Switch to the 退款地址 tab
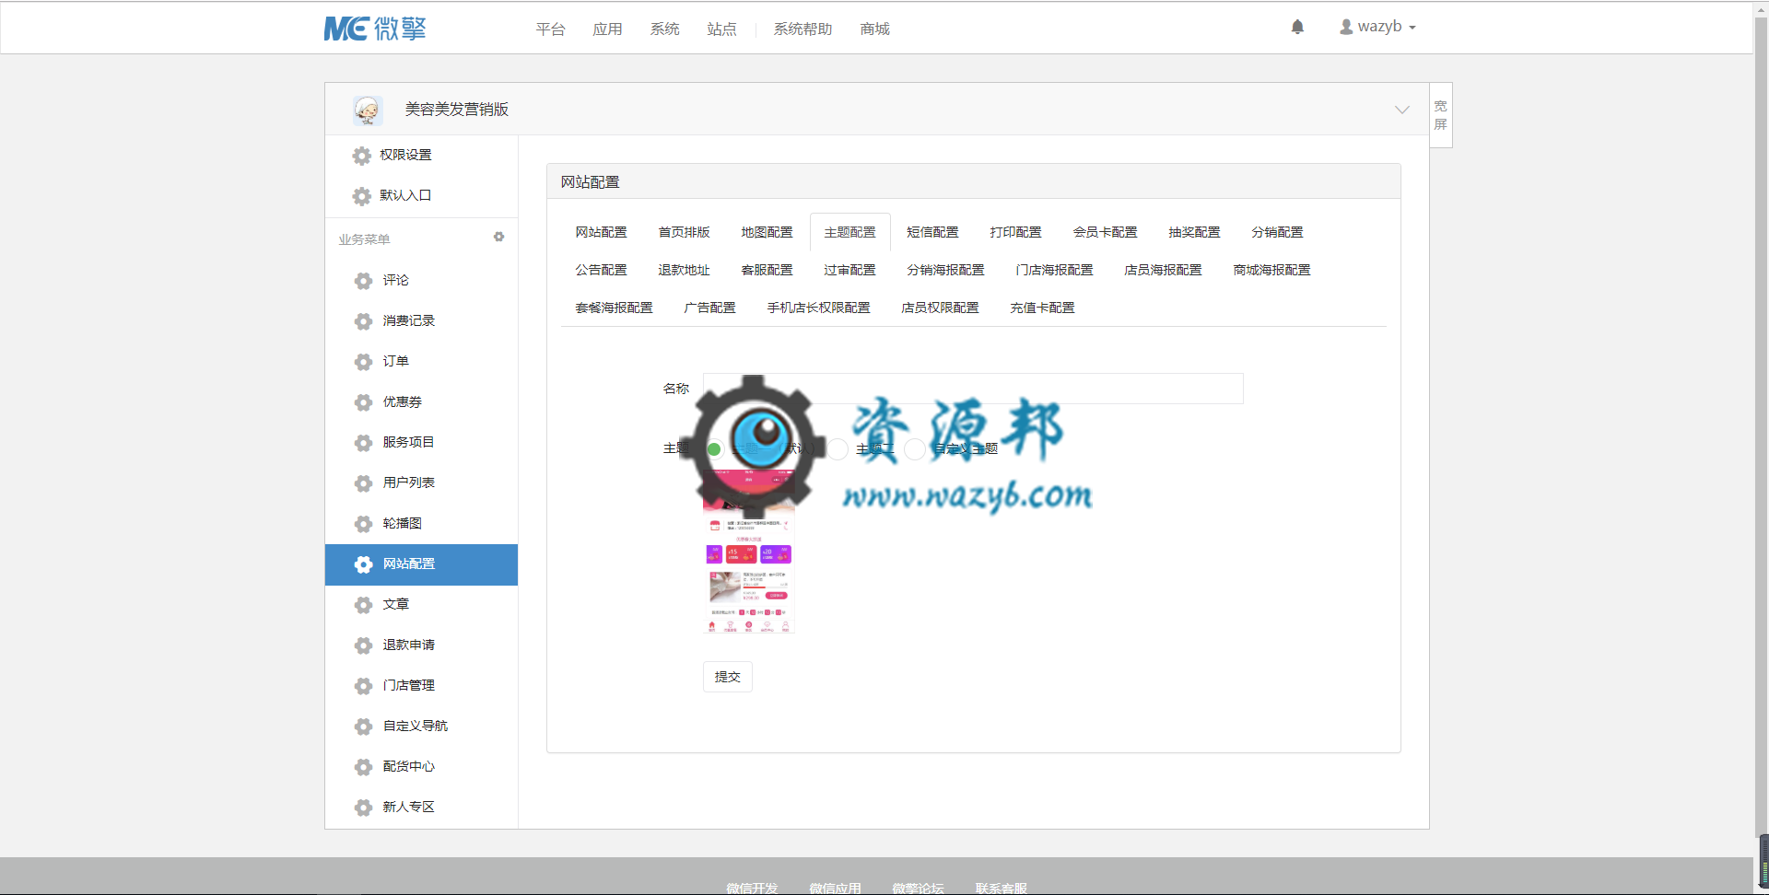This screenshot has height=895, width=1769. pos(685,270)
